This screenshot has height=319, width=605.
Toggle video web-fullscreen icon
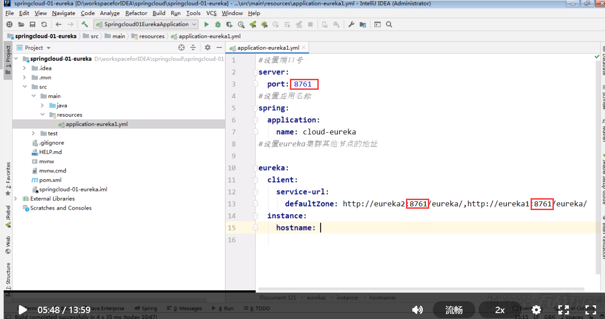563,310
